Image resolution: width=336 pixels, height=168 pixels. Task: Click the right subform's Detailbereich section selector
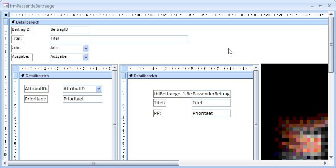[x=123, y=75]
